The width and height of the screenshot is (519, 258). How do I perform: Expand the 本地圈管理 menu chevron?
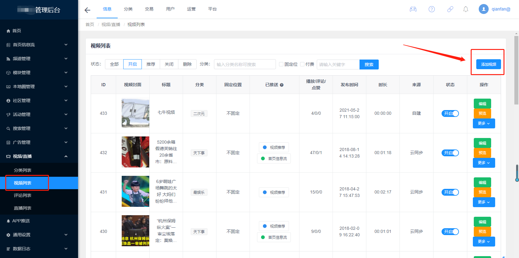click(x=66, y=87)
